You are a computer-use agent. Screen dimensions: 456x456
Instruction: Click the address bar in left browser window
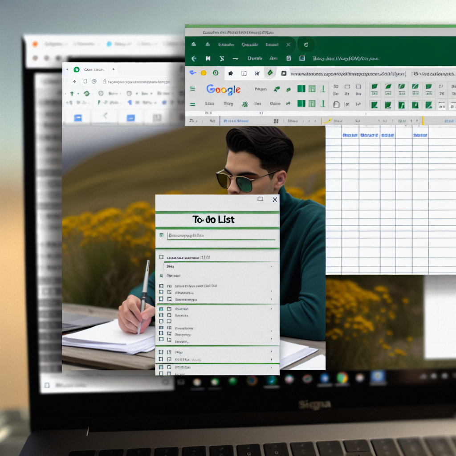pyautogui.click(x=138, y=82)
